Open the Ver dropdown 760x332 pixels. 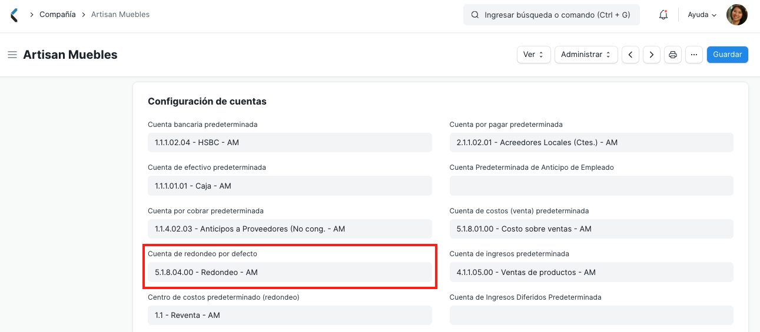tap(534, 55)
